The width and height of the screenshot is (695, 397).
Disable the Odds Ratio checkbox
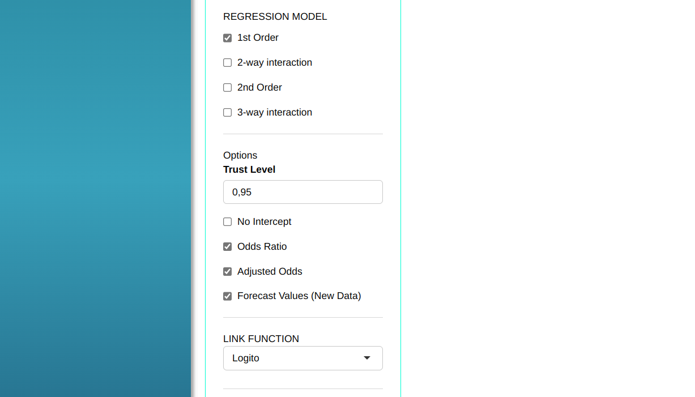point(228,247)
